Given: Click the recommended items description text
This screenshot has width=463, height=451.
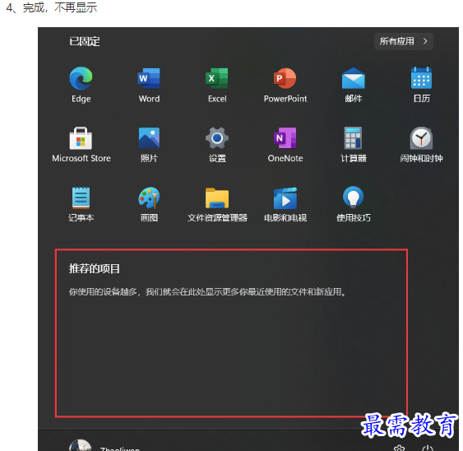Looking at the screenshot, I should click(207, 291).
